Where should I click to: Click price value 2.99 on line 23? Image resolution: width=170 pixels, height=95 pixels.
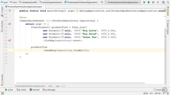coord(110,31)
